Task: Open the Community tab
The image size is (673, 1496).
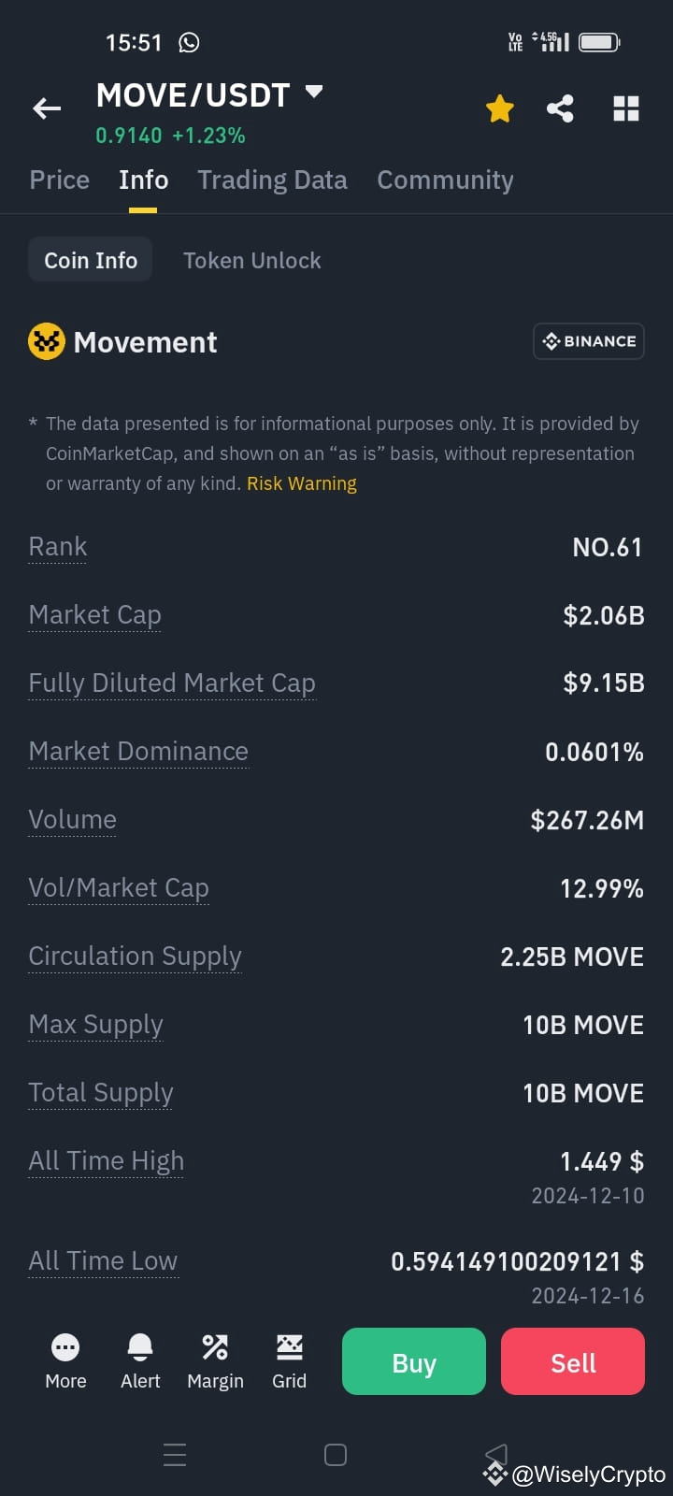Action: (x=445, y=180)
